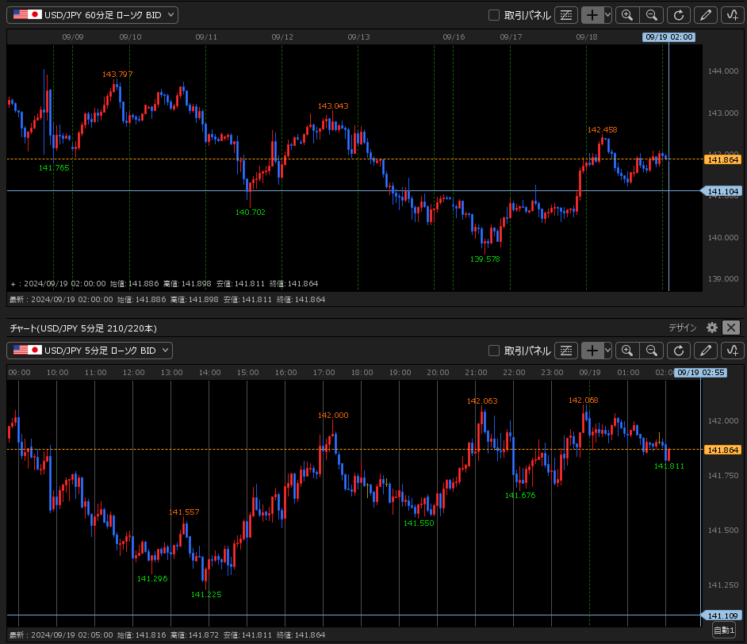
Task: Click the 09/19 02:55 time marker label
Action: point(701,373)
